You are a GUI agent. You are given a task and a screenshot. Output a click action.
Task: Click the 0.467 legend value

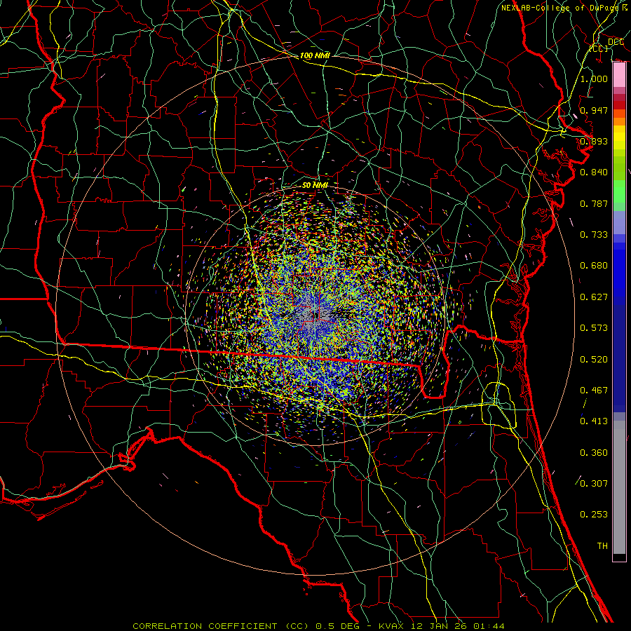[594, 391]
